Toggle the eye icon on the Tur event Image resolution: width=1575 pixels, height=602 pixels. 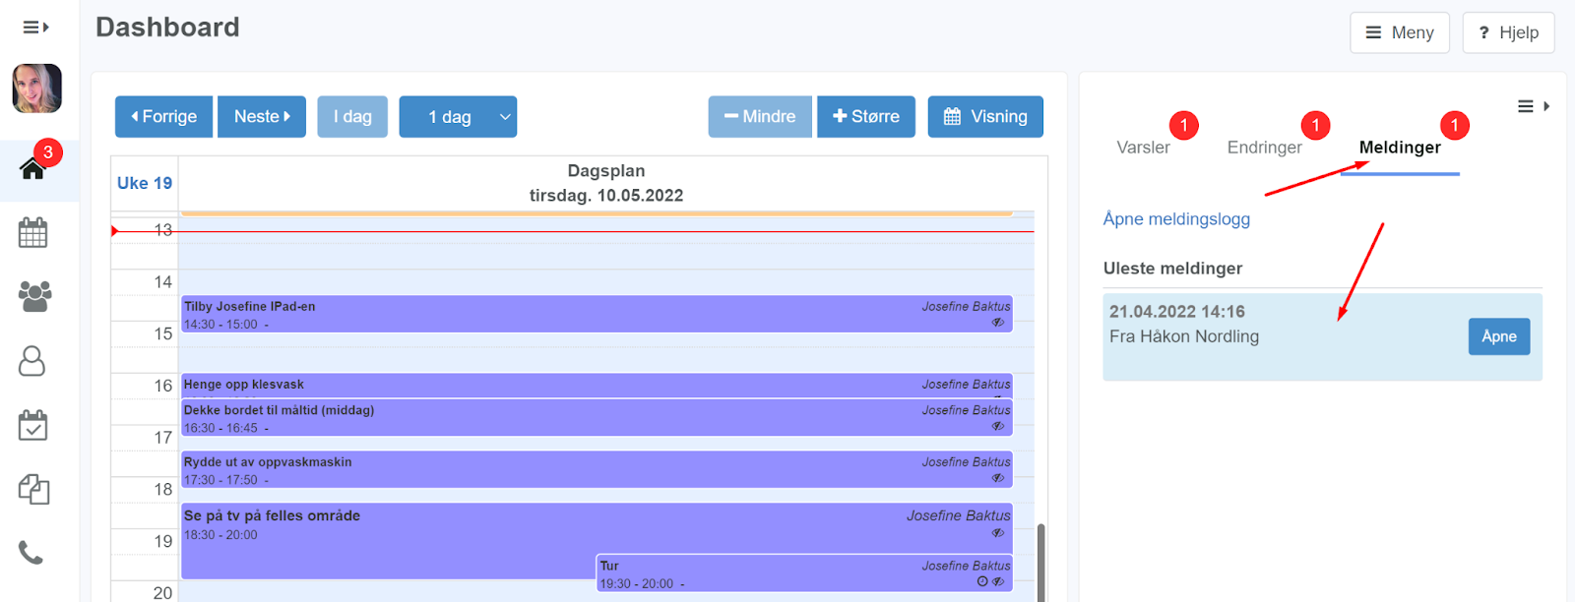pyautogui.click(x=998, y=582)
